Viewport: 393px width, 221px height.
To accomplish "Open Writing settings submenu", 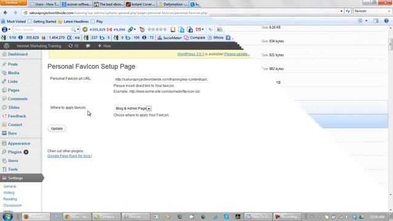I will click(x=9, y=193).
